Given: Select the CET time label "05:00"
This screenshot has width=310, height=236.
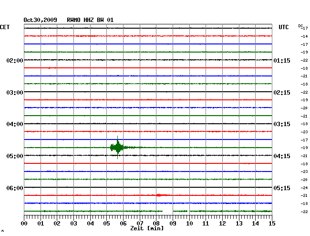Looking at the screenshot, I should tap(15, 156).
